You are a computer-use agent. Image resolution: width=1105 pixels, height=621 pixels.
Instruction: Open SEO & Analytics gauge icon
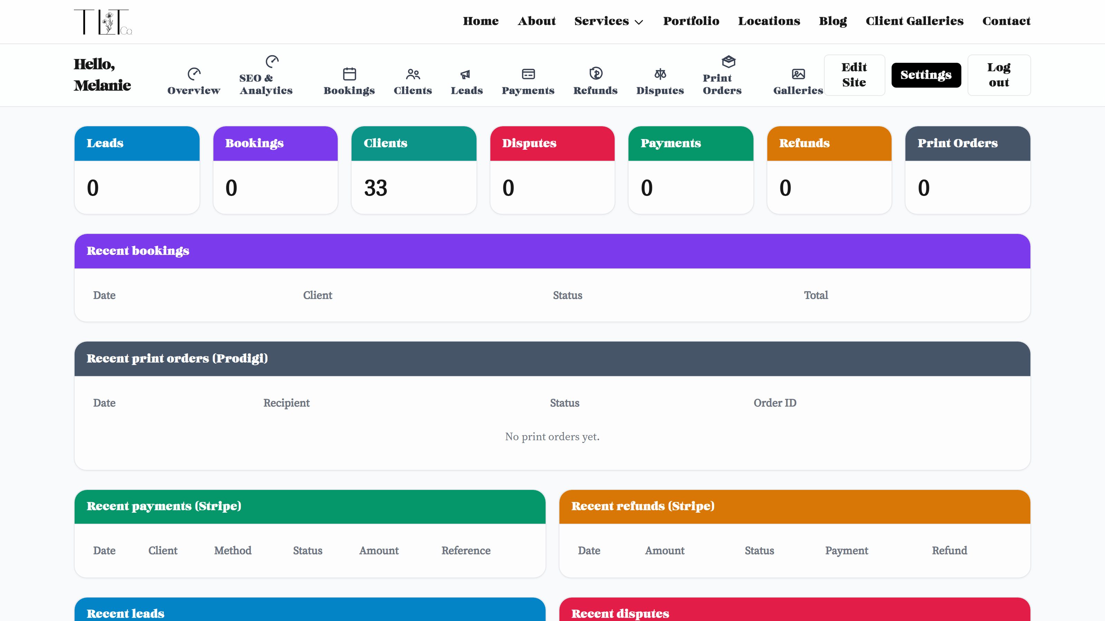click(x=272, y=61)
